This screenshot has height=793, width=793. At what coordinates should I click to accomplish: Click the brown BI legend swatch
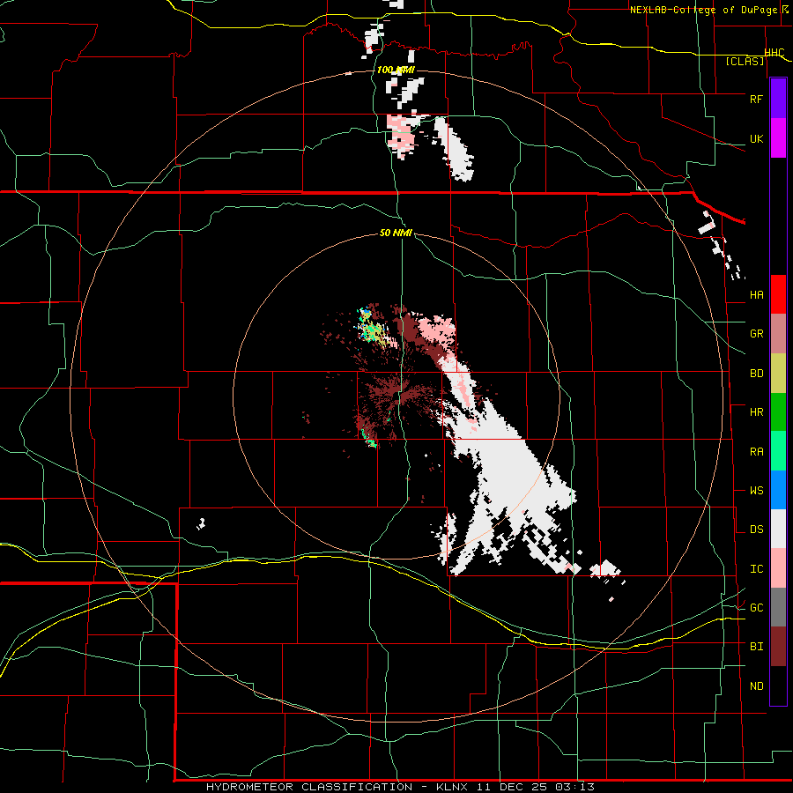[778, 647]
